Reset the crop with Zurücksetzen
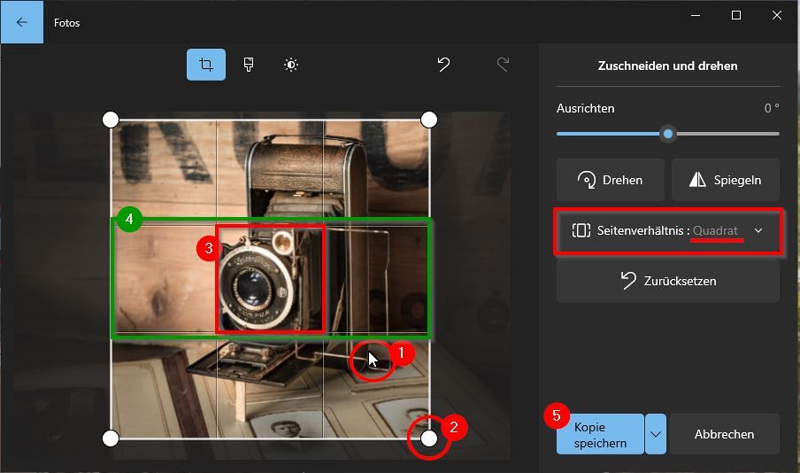Image resolution: width=800 pixels, height=473 pixels. click(668, 281)
